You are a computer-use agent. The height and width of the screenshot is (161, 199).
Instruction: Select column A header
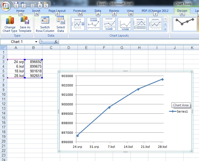point(16,48)
